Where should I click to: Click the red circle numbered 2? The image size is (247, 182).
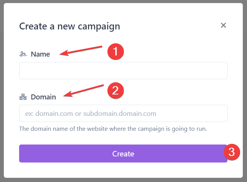coord(116,90)
